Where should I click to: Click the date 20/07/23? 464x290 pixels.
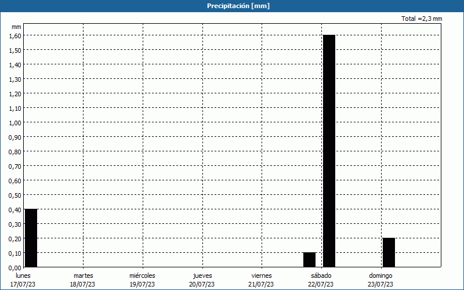click(x=202, y=284)
